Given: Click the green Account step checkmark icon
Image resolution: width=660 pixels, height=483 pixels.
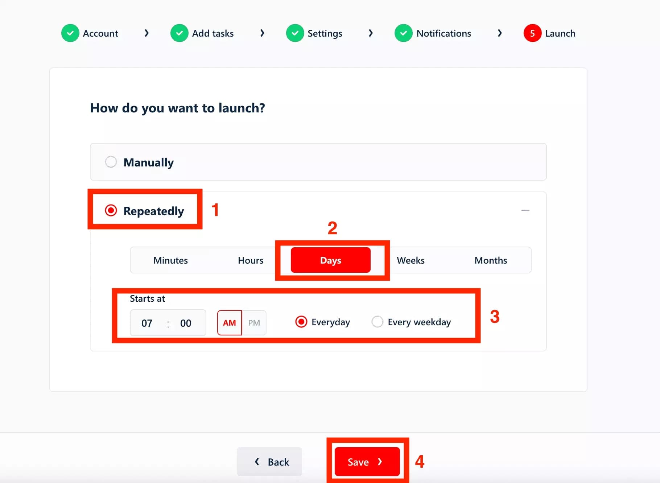Looking at the screenshot, I should tap(70, 33).
